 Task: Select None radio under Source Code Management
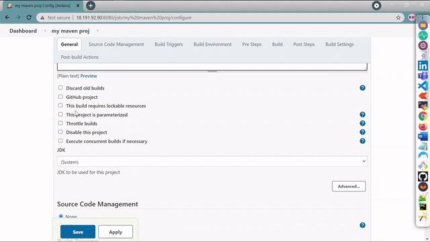coord(61,216)
